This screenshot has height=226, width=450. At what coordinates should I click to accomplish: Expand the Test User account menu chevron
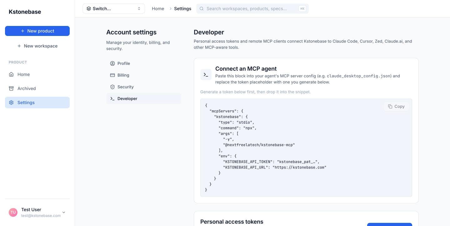coord(64,213)
